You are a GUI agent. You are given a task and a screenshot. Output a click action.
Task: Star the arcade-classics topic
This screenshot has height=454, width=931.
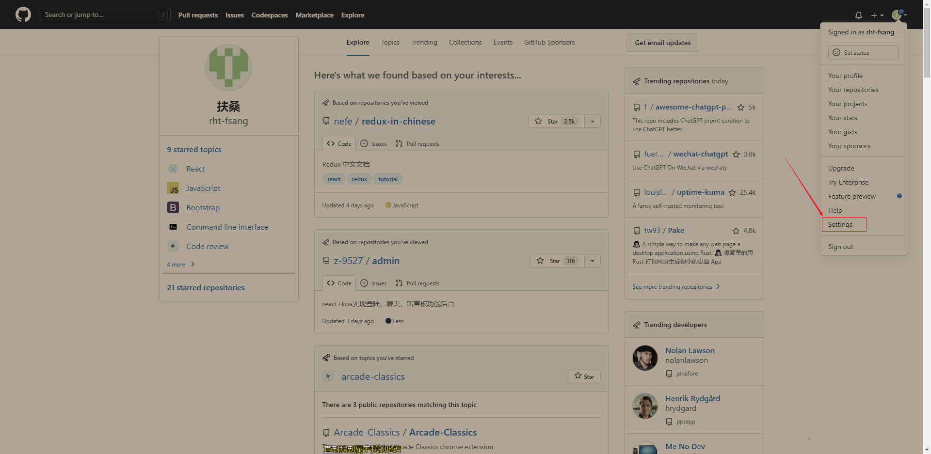584,376
